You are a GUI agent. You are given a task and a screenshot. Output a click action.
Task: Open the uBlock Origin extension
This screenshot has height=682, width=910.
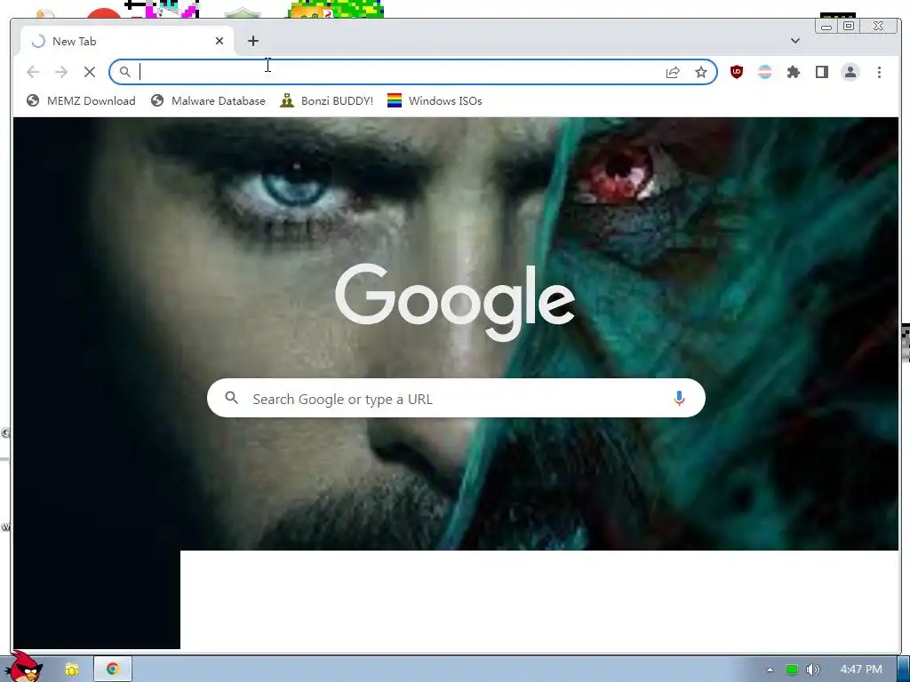point(737,72)
